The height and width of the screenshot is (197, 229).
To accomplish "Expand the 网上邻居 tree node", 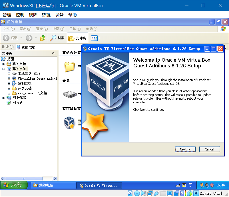I will click(3, 98).
